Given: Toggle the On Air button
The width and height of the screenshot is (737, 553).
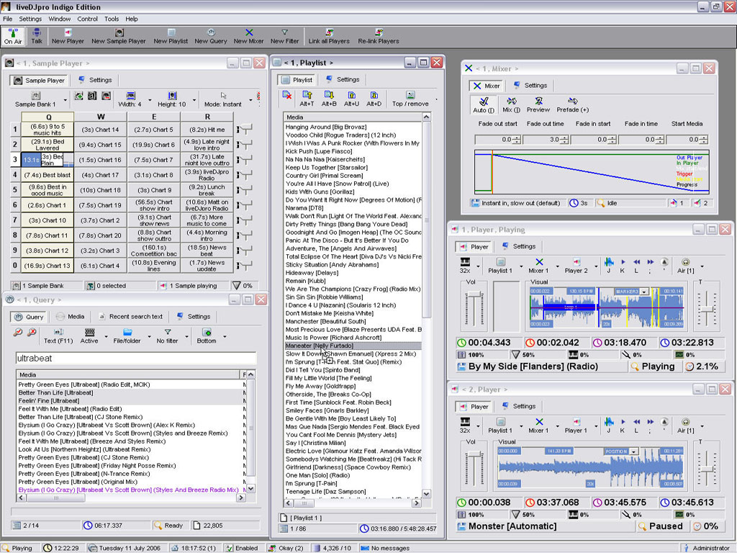Looking at the screenshot, I should [x=13, y=36].
